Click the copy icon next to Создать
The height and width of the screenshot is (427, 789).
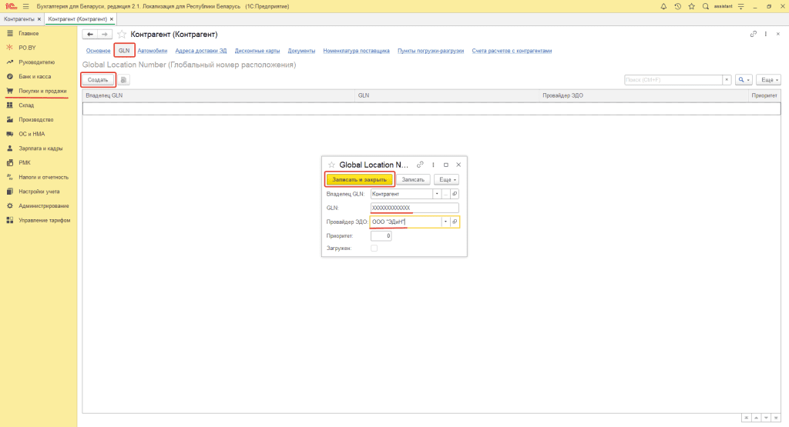123,80
